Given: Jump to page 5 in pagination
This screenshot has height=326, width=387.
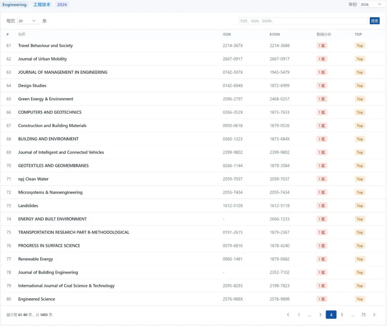Looking at the screenshot, I should point(342,315).
